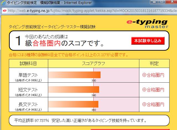Image resolution: width=177 pixels, height=130 pixels.
Task: Close the Internet Explorer window
Action: (x=172, y=2)
